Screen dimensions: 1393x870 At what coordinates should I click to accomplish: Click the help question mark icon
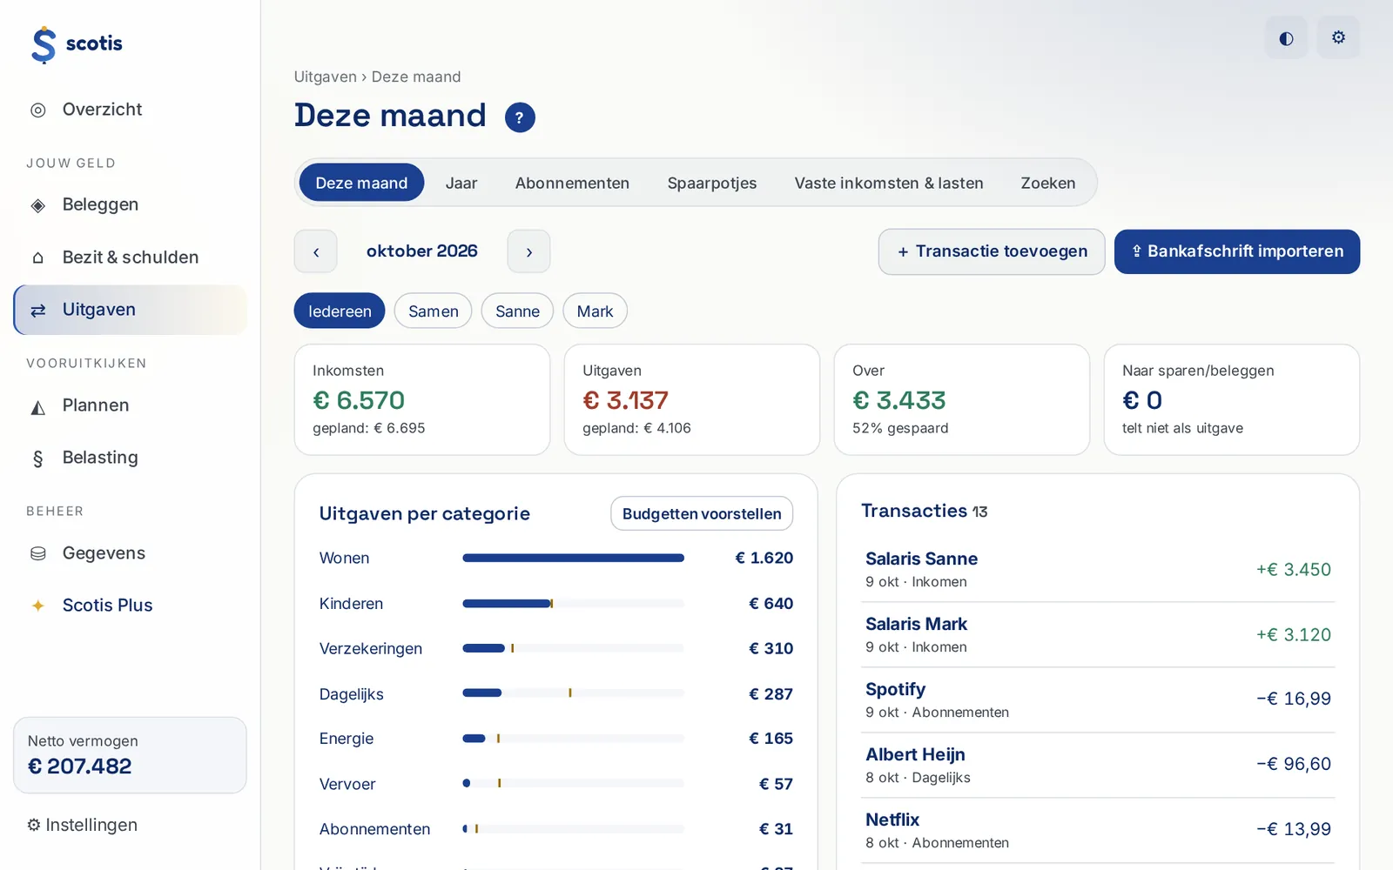(x=520, y=117)
